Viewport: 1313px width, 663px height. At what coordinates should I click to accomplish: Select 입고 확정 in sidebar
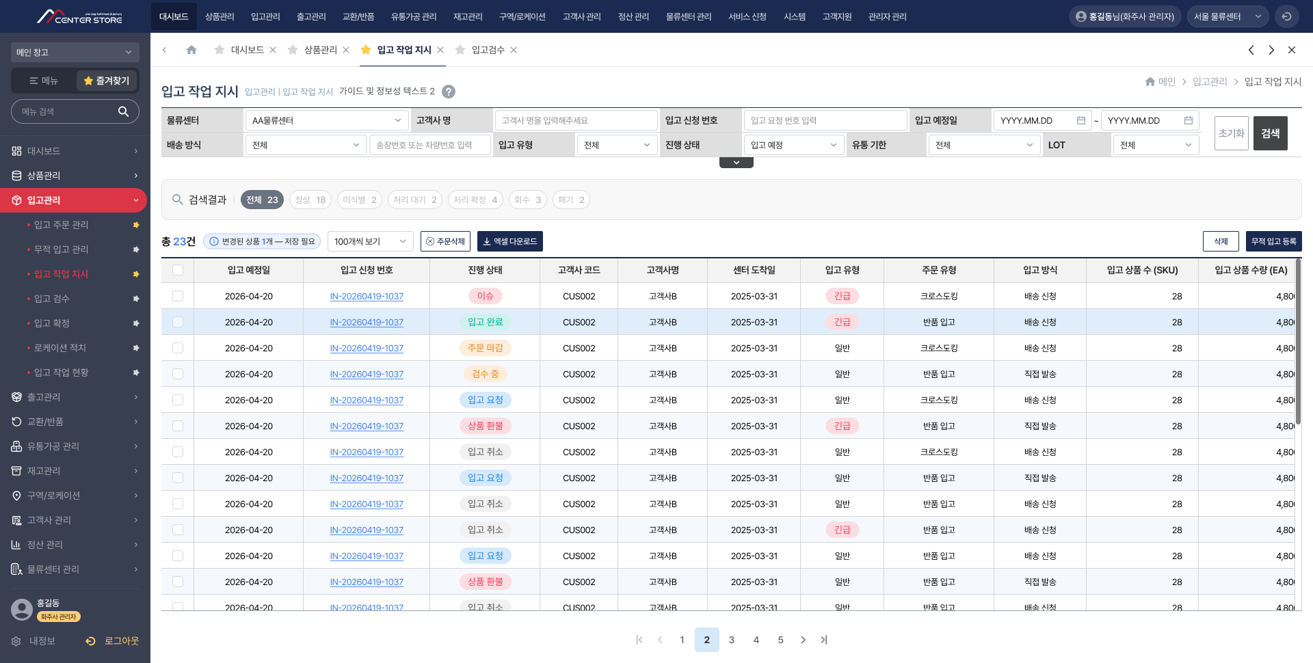(52, 323)
